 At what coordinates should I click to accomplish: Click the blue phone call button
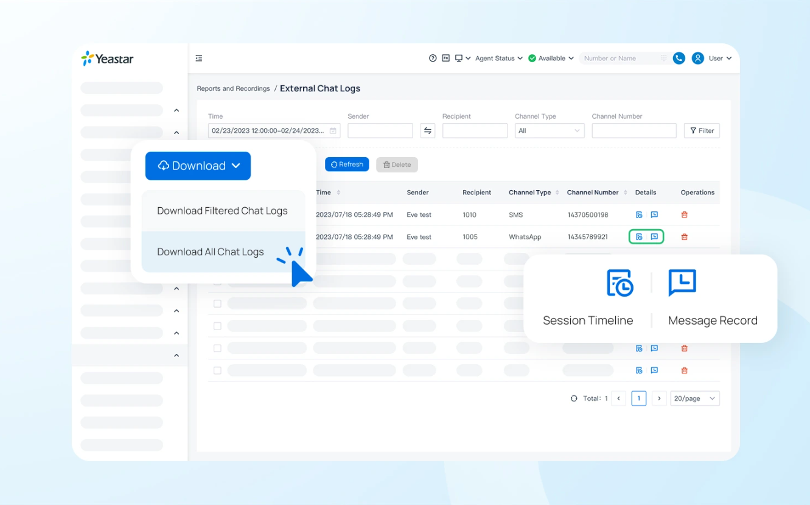tap(679, 58)
